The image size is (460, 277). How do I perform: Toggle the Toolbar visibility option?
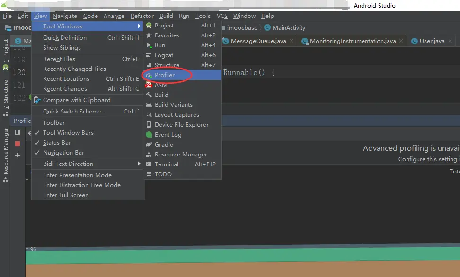pyautogui.click(x=88, y=123)
